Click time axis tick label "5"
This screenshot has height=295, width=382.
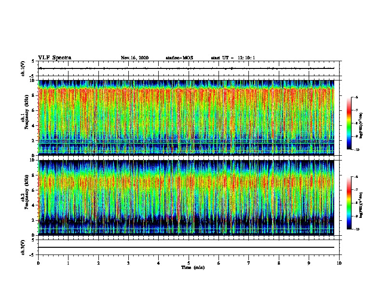[189, 263]
